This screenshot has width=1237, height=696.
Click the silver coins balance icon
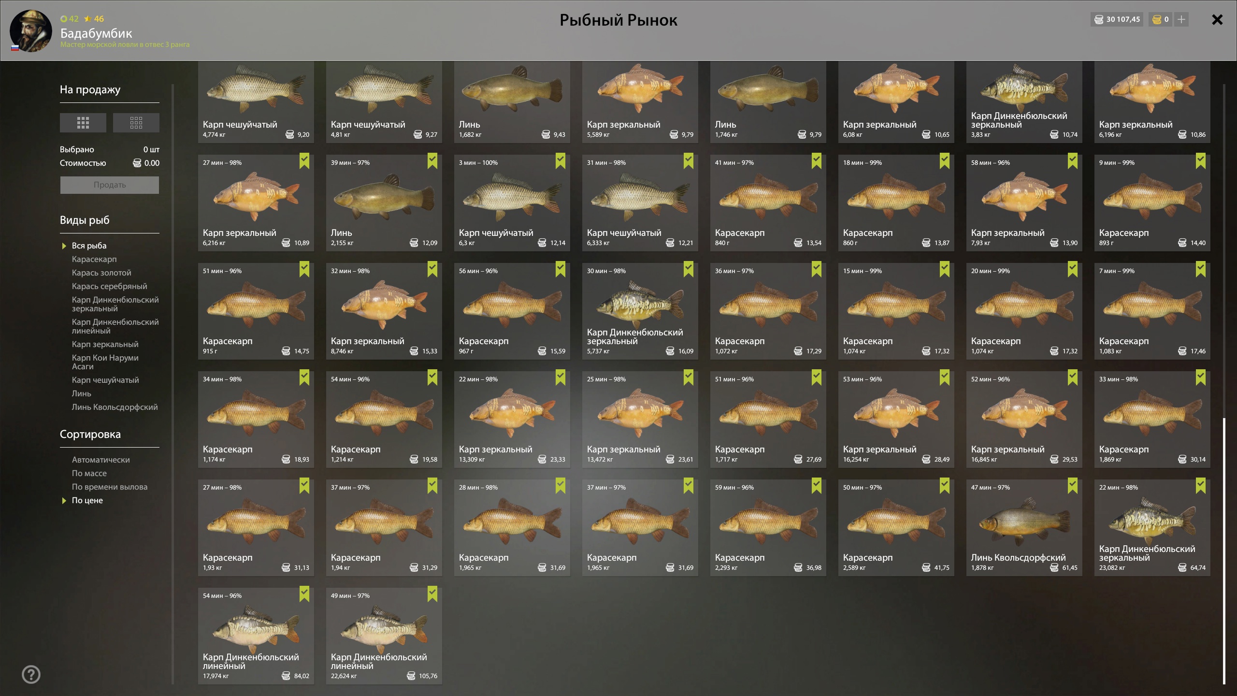click(1099, 19)
